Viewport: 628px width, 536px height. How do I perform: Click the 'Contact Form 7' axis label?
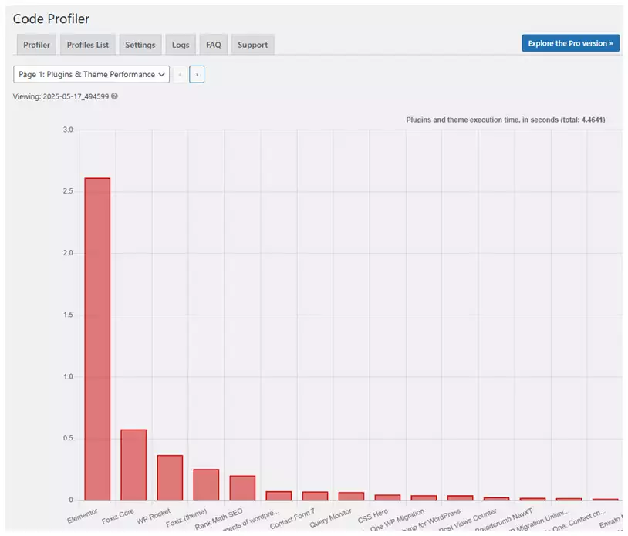(292, 518)
